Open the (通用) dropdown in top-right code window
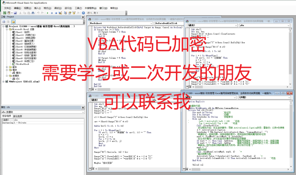The image size is (296, 175). pyautogui.click(x=236, y=25)
